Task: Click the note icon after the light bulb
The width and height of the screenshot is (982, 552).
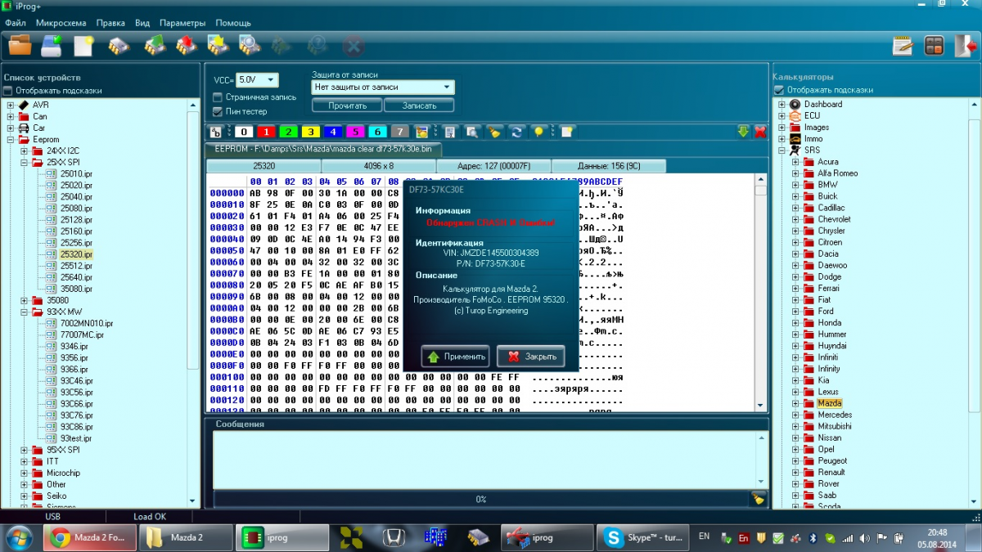Action: [566, 132]
